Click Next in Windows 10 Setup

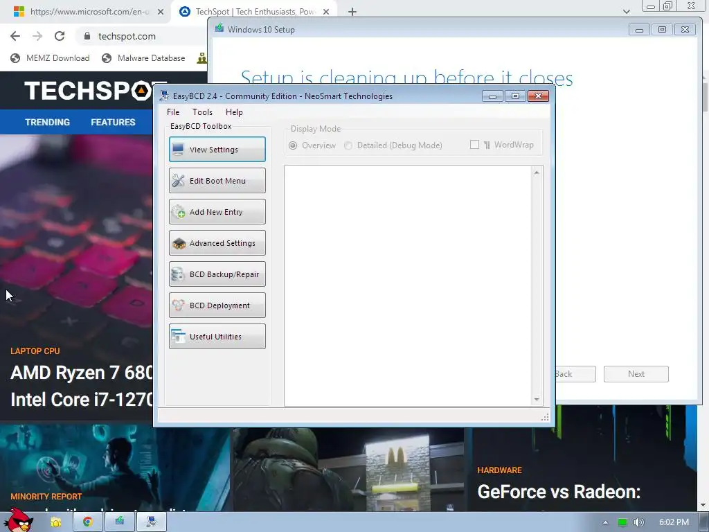636,374
